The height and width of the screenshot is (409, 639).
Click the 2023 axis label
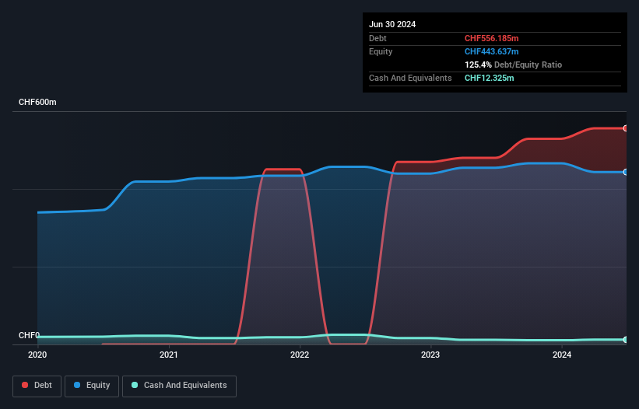point(430,355)
